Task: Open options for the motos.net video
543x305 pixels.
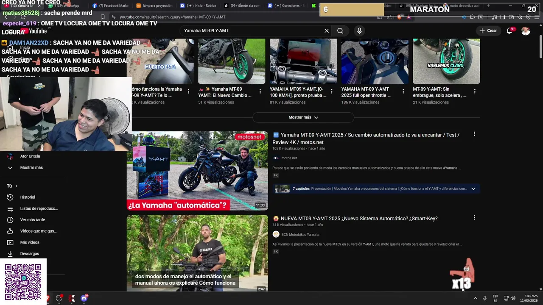Action: (x=474, y=134)
